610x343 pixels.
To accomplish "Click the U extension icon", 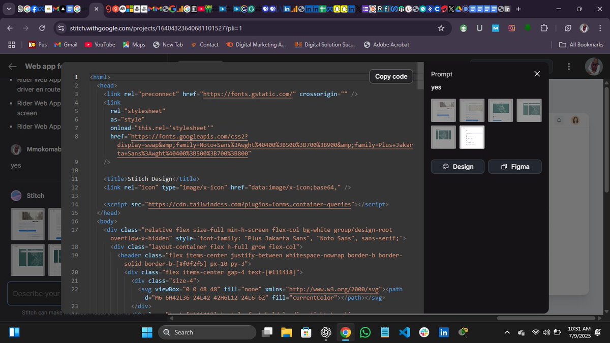I will point(479,28).
